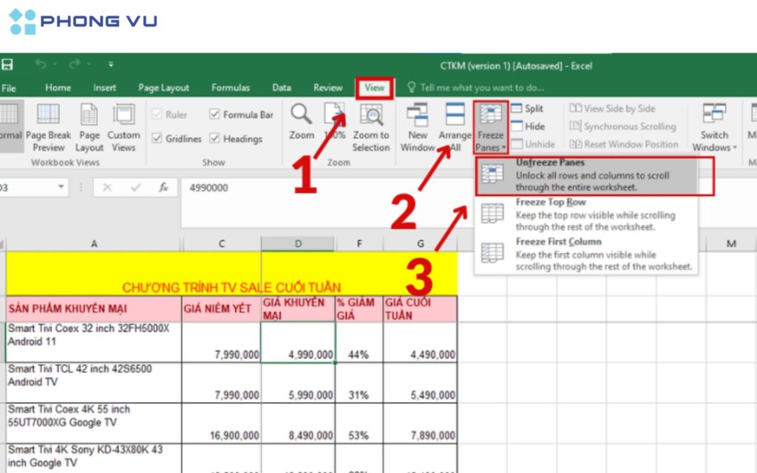Select column C header
Image resolution: width=757 pixels, height=473 pixels.
[222, 244]
